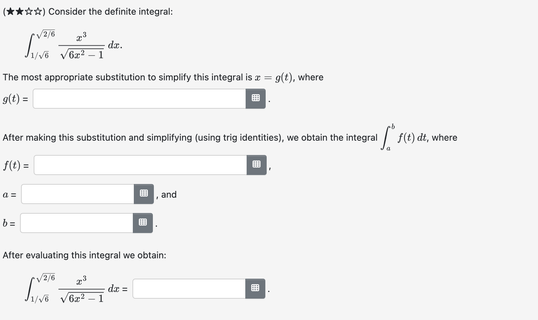The width and height of the screenshot is (538, 320).
Task: Click the keypad icon on the bottom answer box
Action: click(x=255, y=288)
